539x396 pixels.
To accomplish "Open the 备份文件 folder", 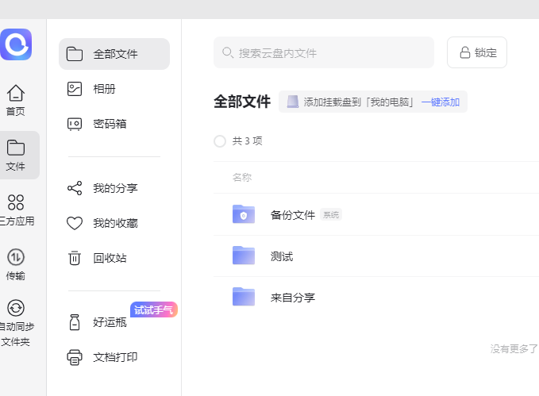I will pos(292,214).
